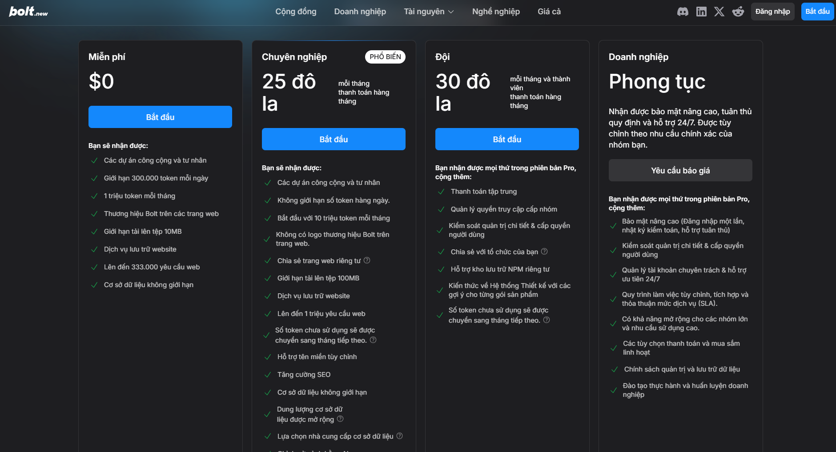Select Giá cả in the navigation bar

tap(549, 12)
